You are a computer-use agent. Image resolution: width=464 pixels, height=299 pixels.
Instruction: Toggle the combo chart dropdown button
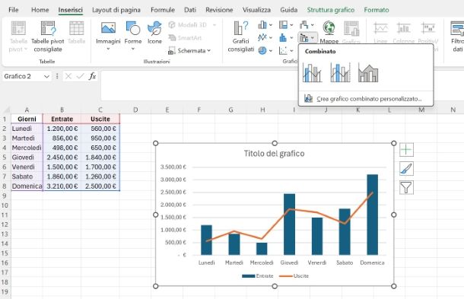pyautogui.click(x=307, y=37)
